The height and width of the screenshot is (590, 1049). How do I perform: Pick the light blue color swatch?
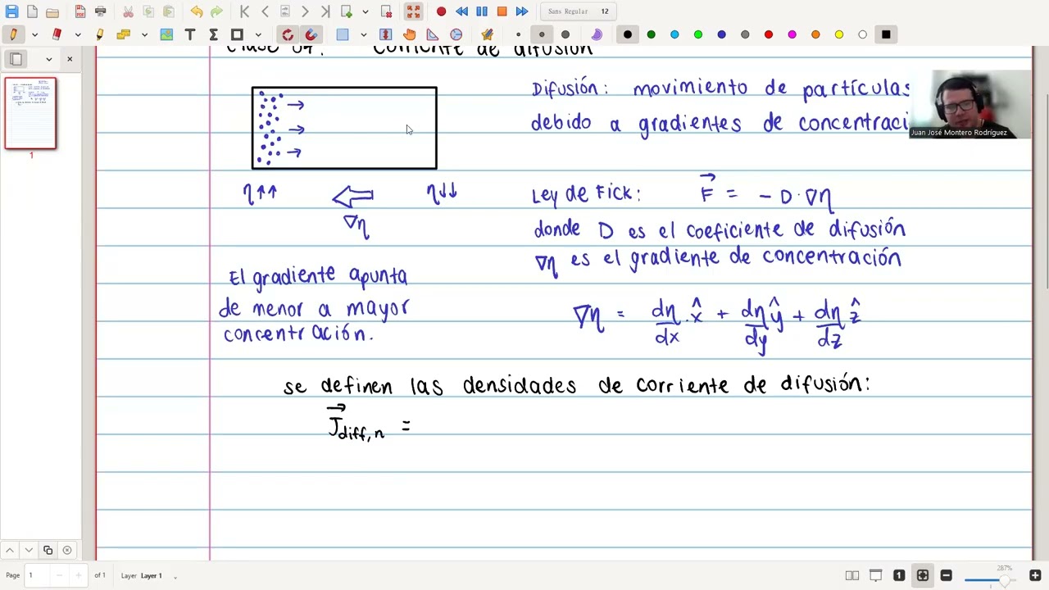click(674, 34)
